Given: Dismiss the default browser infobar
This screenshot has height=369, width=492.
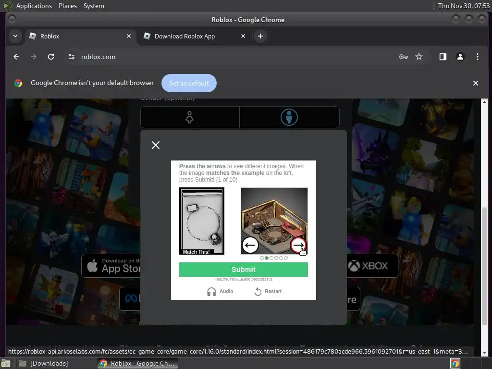Looking at the screenshot, I should click(x=475, y=83).
